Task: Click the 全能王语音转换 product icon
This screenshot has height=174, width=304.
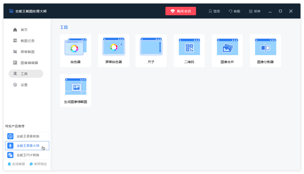Action: [x=10, y=136]
